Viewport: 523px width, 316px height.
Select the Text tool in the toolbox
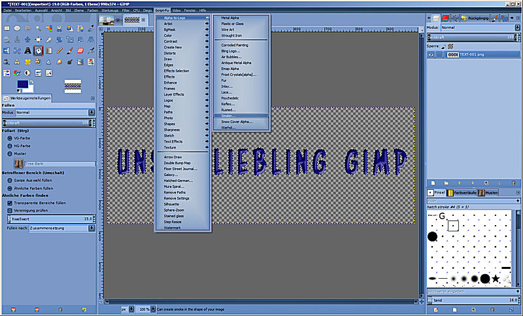(27, 51)
